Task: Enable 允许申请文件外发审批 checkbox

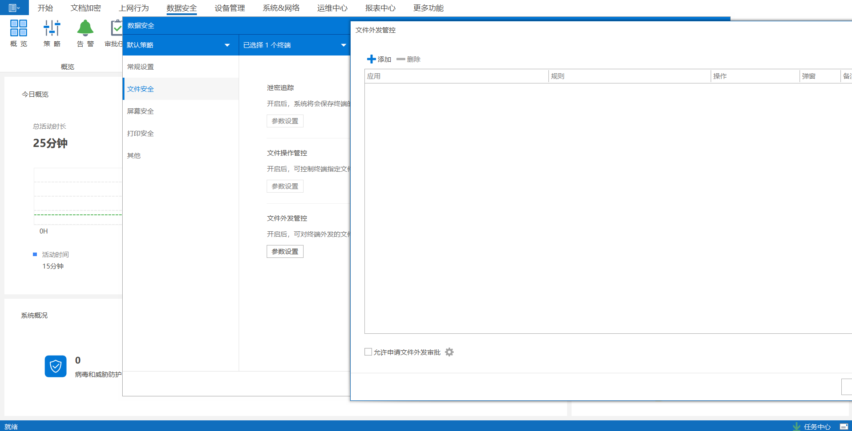Action: 368,352
